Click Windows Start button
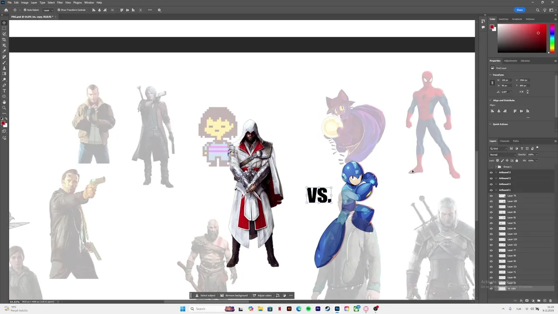Viewport: 558px width, 314px height. click(183, 309)
